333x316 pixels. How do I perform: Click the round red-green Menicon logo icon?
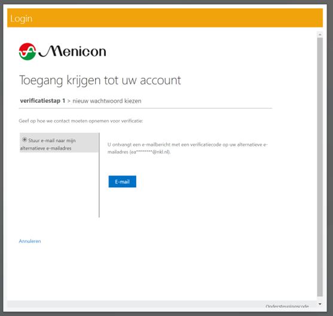pos(28,51)
